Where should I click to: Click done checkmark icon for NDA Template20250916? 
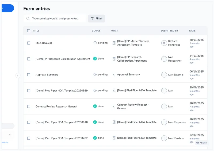tap(95, 122)
